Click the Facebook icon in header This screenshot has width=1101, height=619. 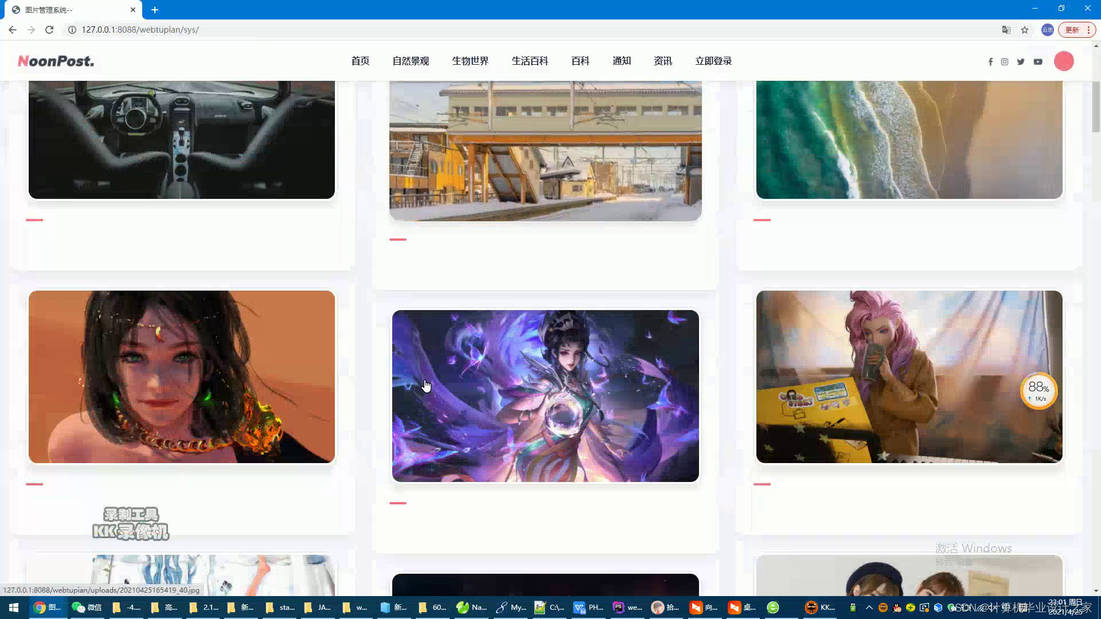click(990, 62)
